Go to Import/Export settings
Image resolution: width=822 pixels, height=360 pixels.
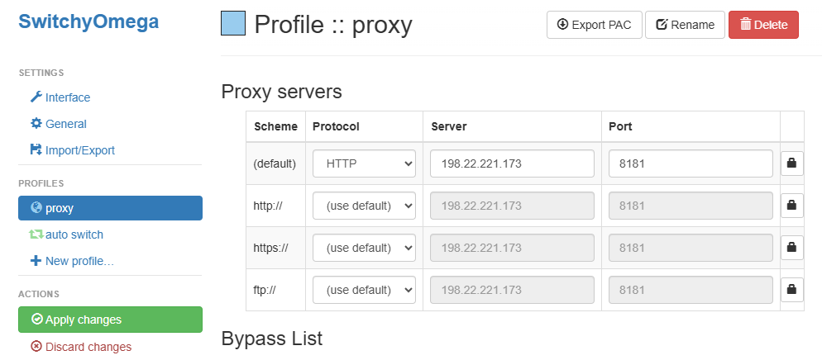click(72, 150)
